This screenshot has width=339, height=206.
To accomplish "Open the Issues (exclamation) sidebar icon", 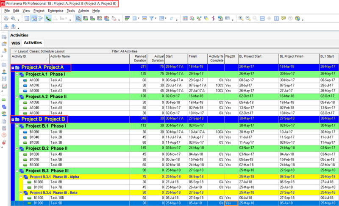I will pyautogui.click(x=4, y=135).
